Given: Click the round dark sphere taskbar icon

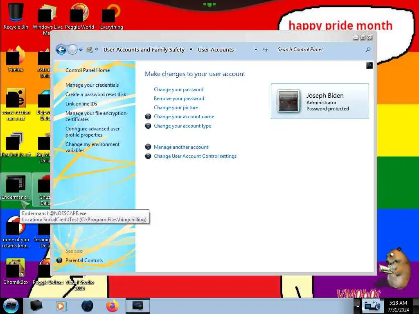Looking at the screenshot, I should point(88,306).
